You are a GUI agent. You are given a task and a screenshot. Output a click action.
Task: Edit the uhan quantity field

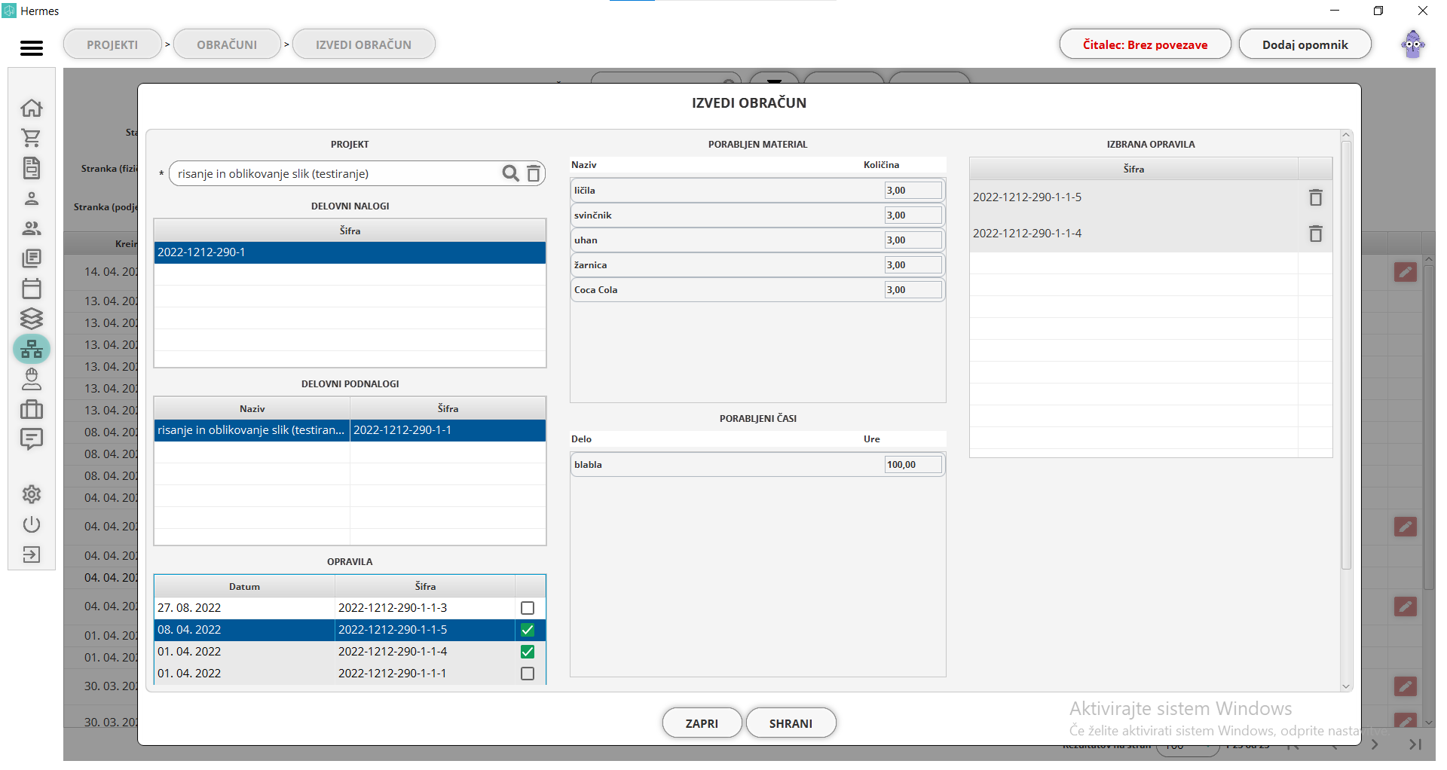point(913,240)
